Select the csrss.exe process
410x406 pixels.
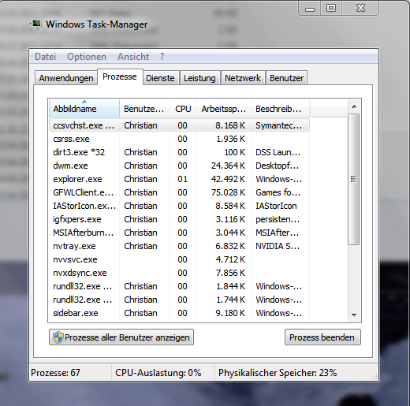[179, 139]
